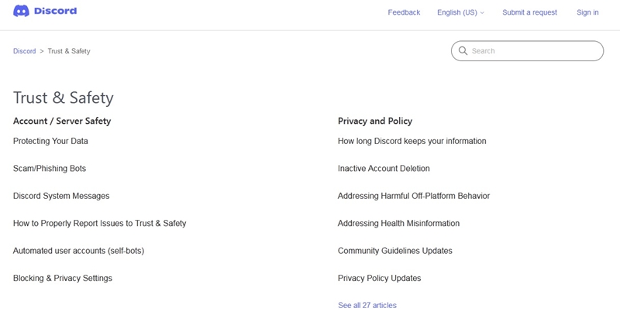Open How to Properly Report Issues article
Image resolution: width=620 pixels, height=322 pixels.
(x=100, y=223)
